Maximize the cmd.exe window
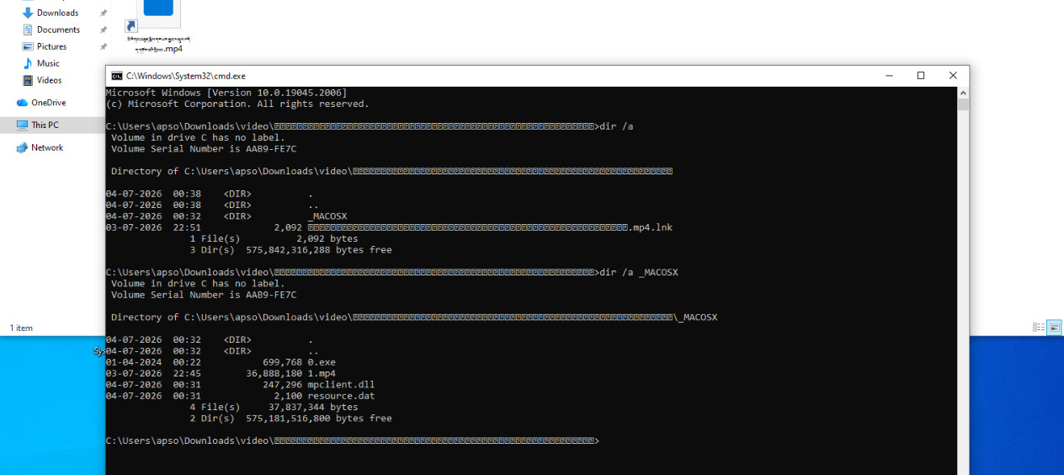 [921, 76]
